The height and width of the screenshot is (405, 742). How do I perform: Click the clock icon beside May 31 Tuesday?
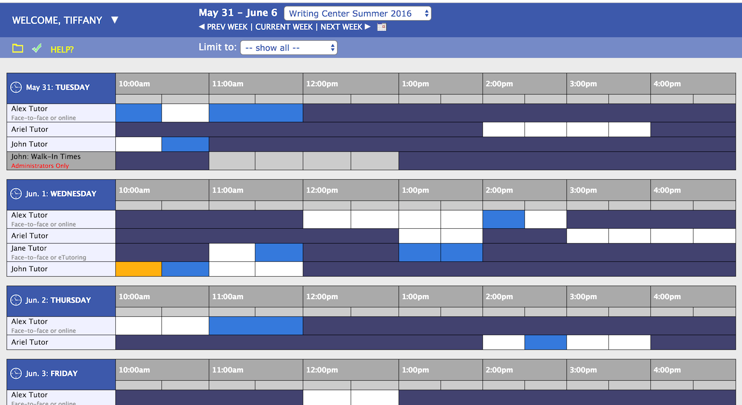coord(16,88)
